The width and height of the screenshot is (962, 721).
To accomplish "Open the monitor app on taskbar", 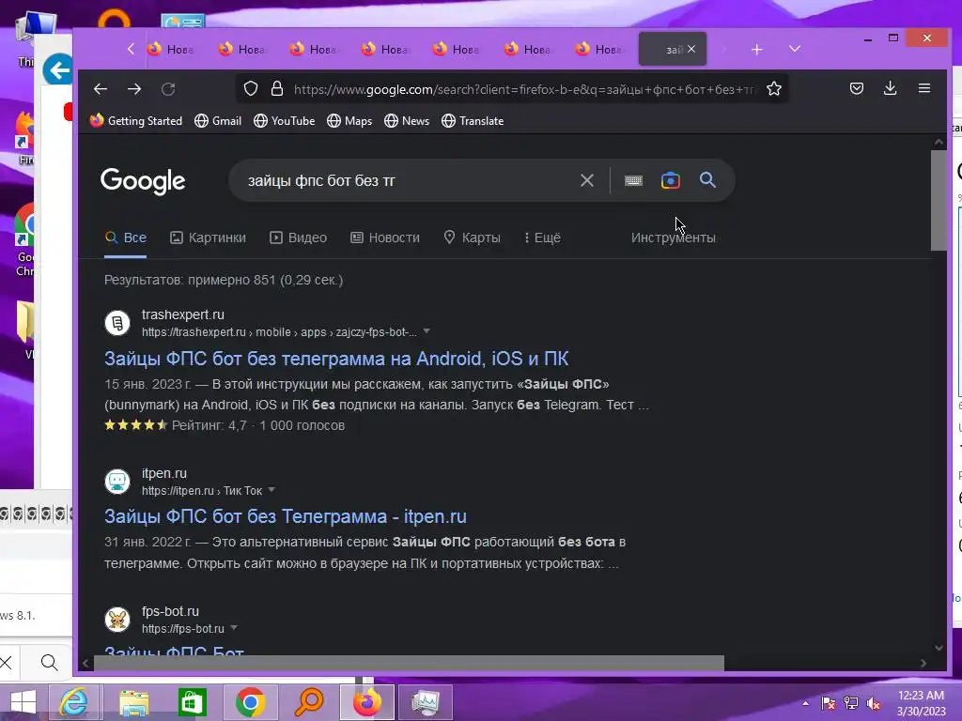I will (426, 702).
